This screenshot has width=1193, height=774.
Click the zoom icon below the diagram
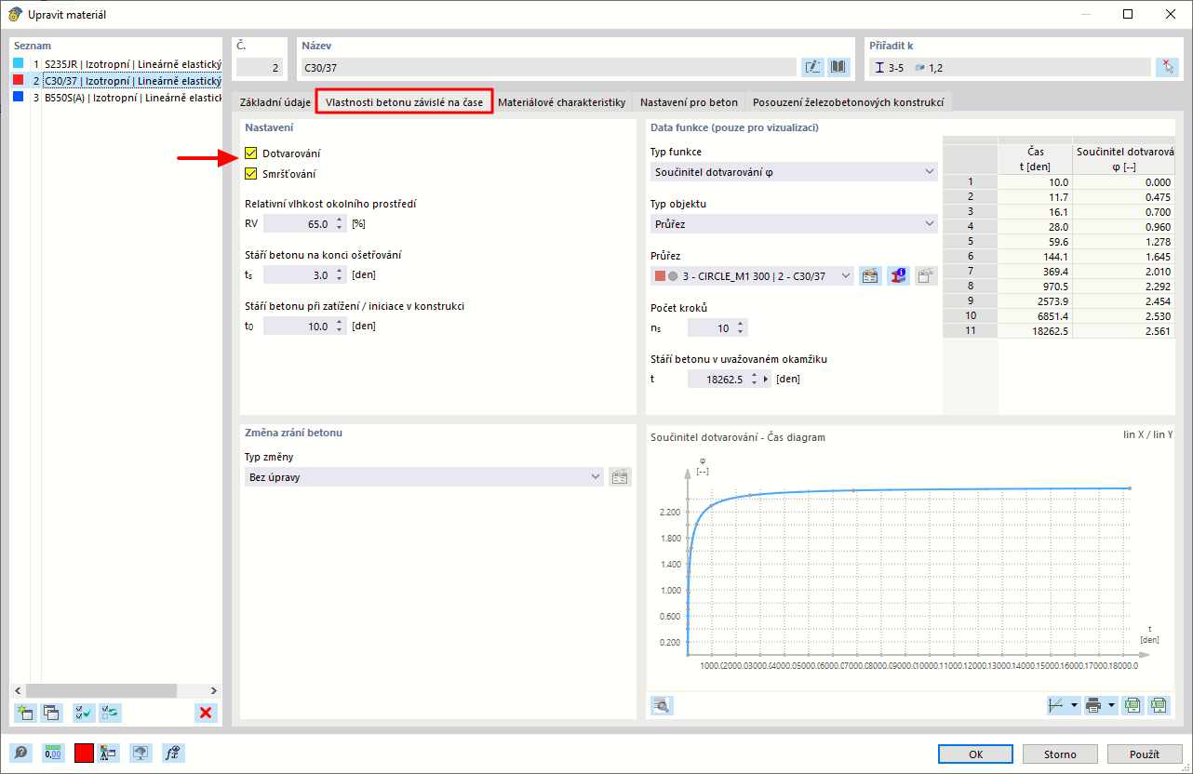point(662,705)
